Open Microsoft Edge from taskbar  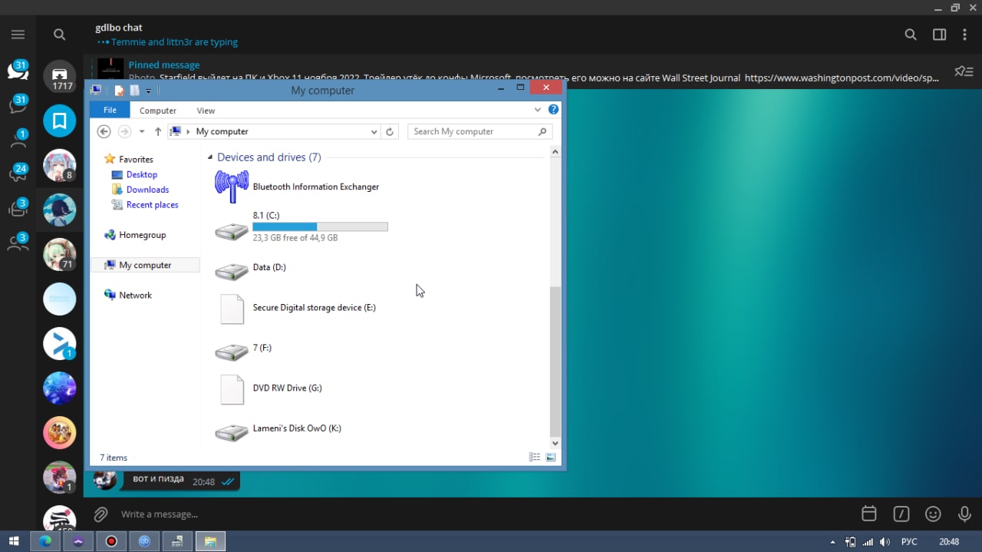(45, 541)
